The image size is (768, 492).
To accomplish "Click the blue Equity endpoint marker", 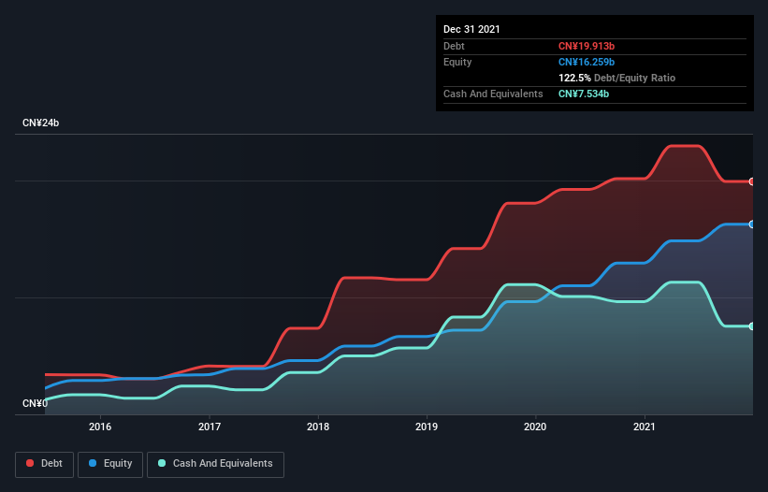I will point(752,224).
